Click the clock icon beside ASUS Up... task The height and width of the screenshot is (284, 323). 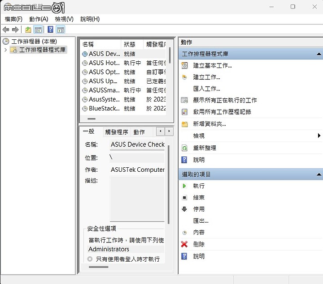pos(85,81)
